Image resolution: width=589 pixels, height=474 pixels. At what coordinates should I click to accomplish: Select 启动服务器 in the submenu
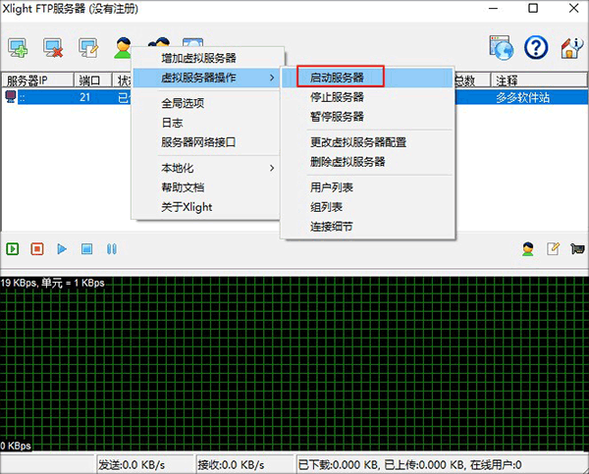[x=367, y=78]
